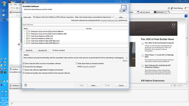Click the Display Selected Console icon
Screen dimensions: 189x106
pyautogui.click(x=175, y=85)
